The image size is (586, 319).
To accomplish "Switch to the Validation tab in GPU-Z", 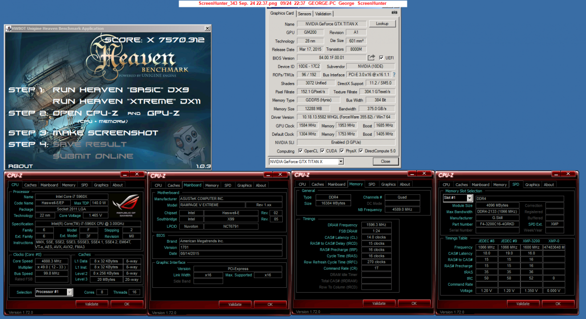I will pyautogui.click(x=323, y=14).
